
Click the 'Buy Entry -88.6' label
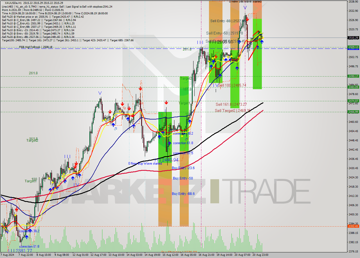(x=183, y=193)
